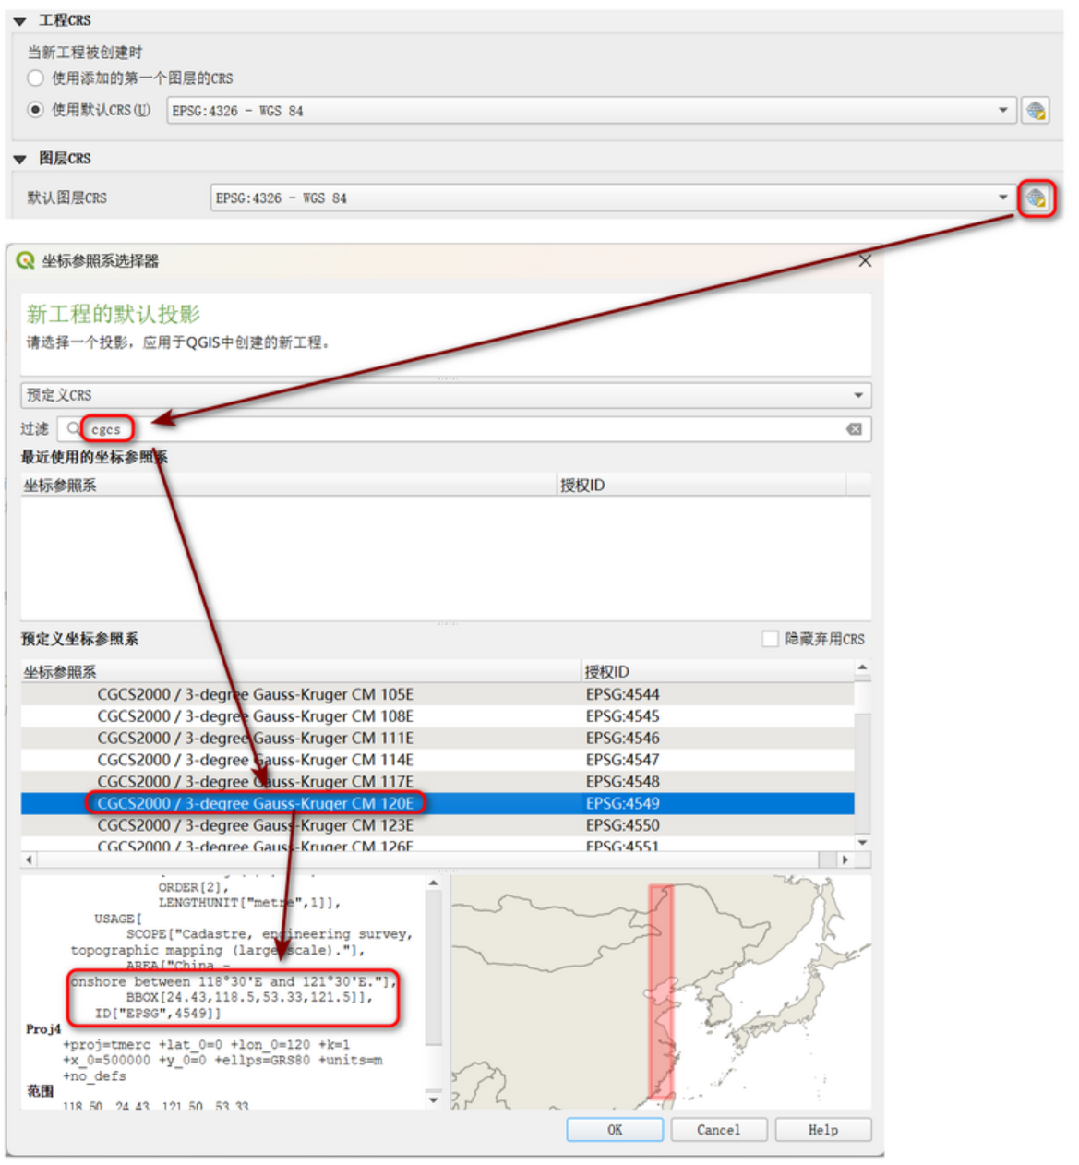
Task: Click CRS list scrollbar up arrow
Action: pos(862,667)
